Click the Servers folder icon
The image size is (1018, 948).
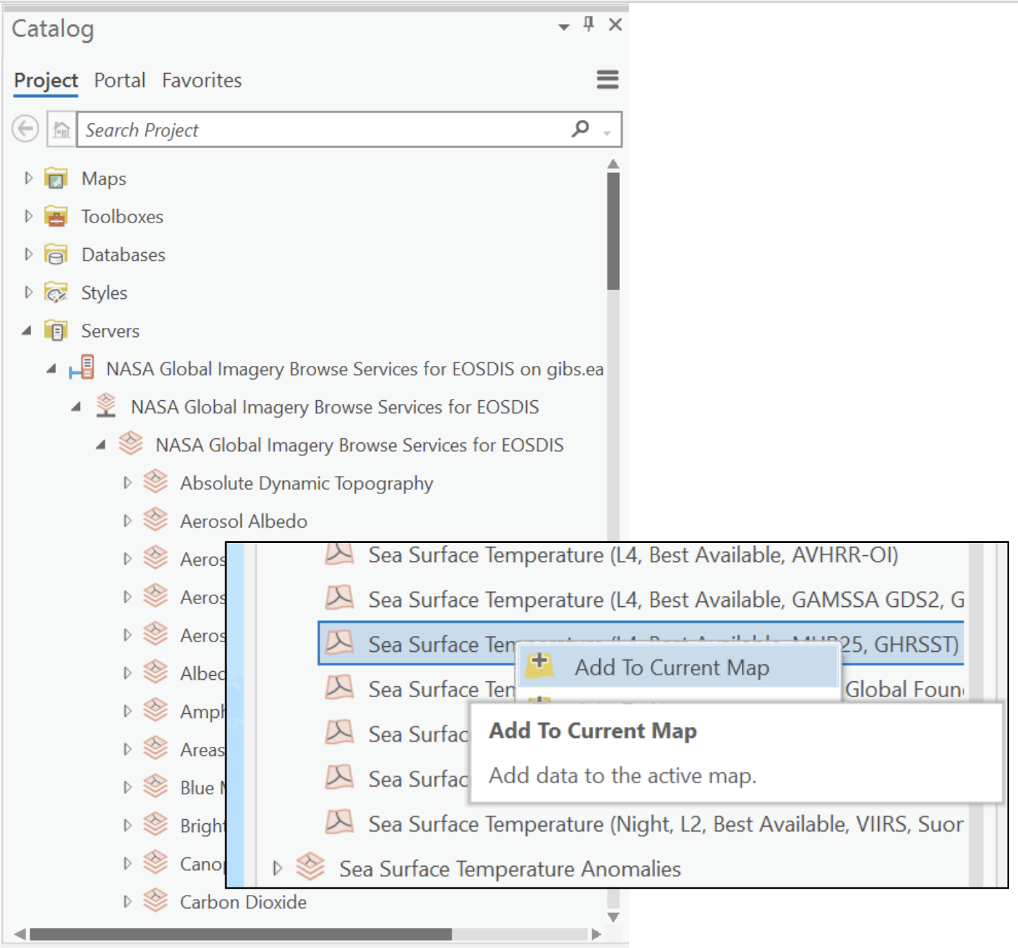56,331
